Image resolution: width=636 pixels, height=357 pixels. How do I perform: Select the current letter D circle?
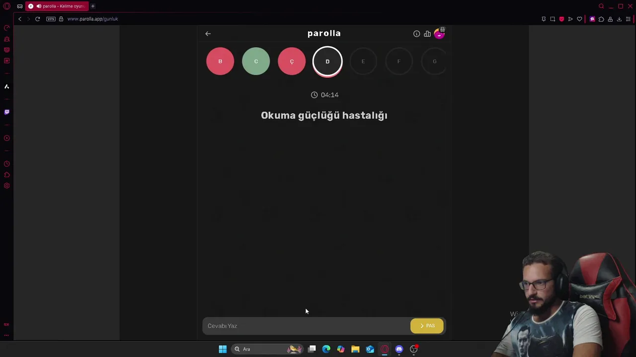pos(327,61)
